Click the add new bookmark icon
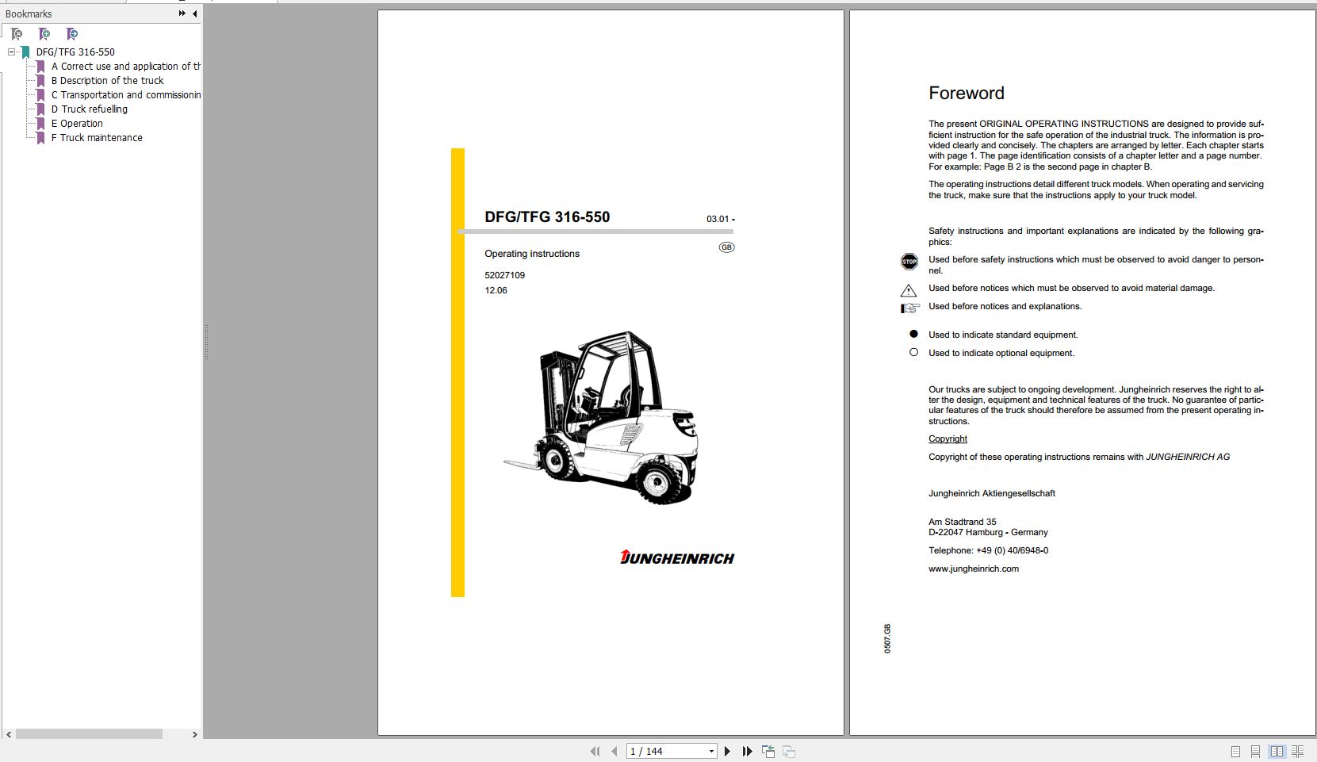 (x=44, y=34)
